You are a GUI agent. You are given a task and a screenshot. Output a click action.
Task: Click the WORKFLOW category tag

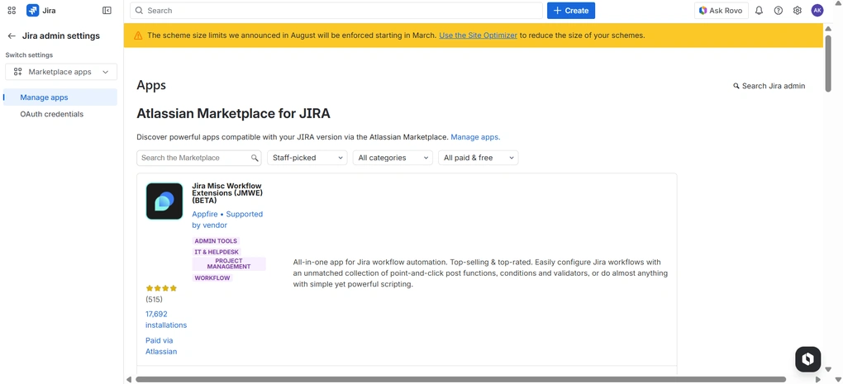tap(212, 278)
